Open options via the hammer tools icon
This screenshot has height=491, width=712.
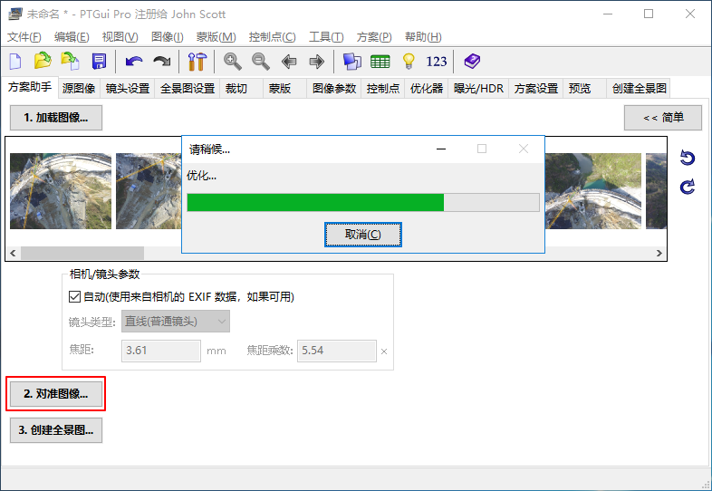(197, 62)
